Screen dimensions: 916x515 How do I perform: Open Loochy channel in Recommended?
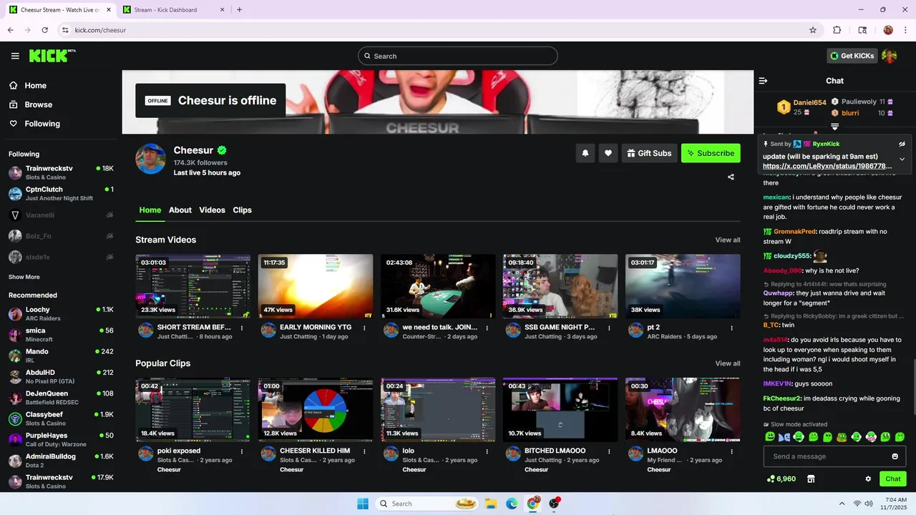61,314
